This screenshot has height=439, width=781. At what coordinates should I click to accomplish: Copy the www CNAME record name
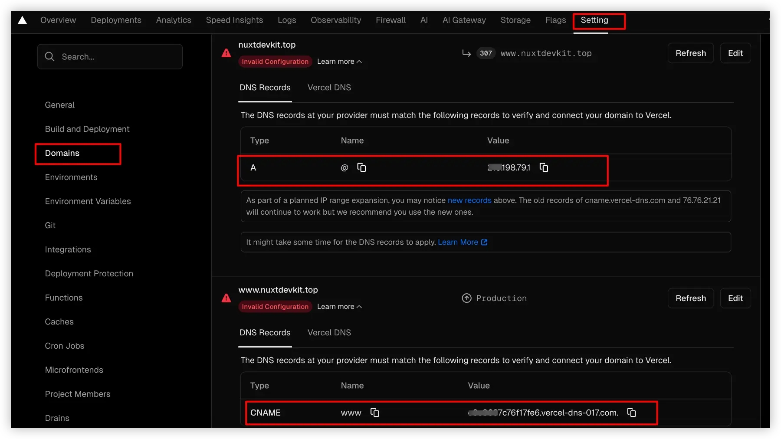374,413
